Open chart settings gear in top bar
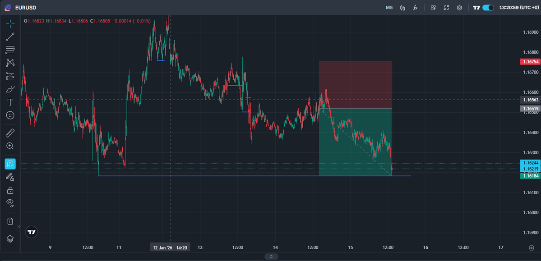Image resolution: width=541 pixels, height=261 pixels. [460, 8]
